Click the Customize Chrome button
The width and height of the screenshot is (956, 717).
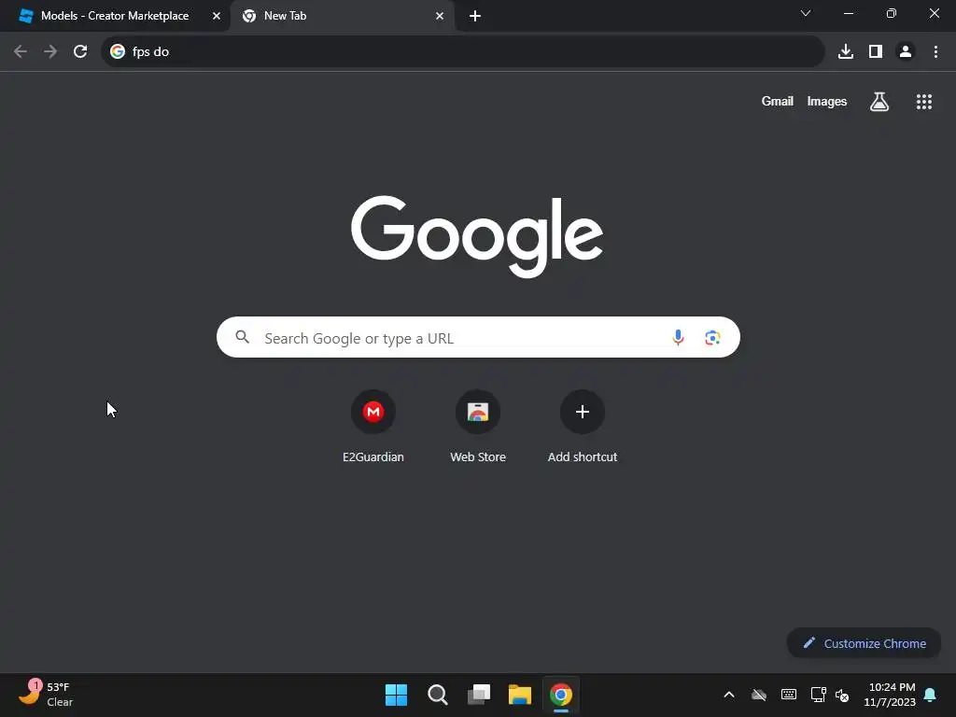[864, 643]
